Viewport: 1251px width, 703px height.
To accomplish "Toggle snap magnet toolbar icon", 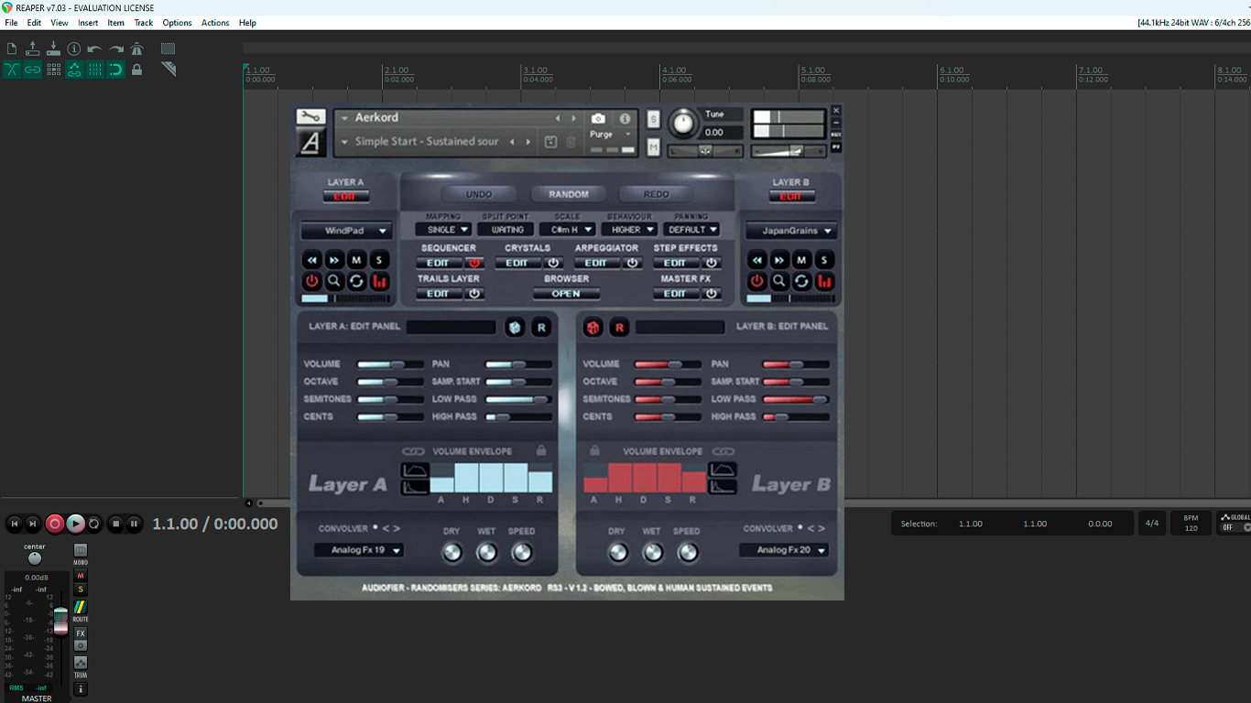I will click(116, 70).
